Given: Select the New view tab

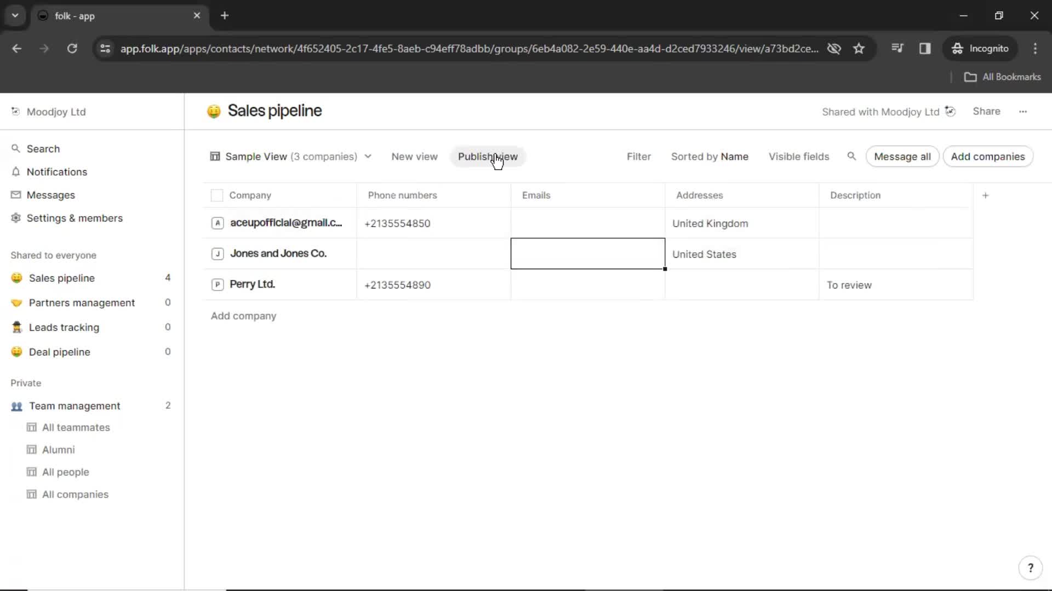Looking at the screenshot, I should [x=415, y=157].
